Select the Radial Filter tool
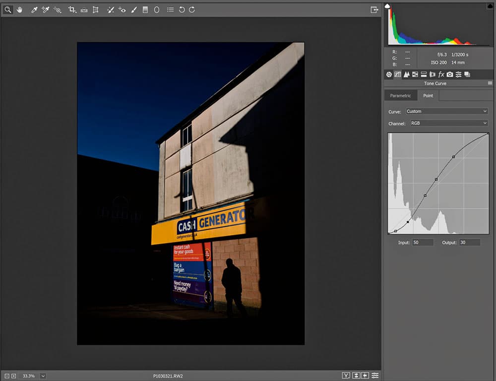496x381 pixels. coord(157,10)
